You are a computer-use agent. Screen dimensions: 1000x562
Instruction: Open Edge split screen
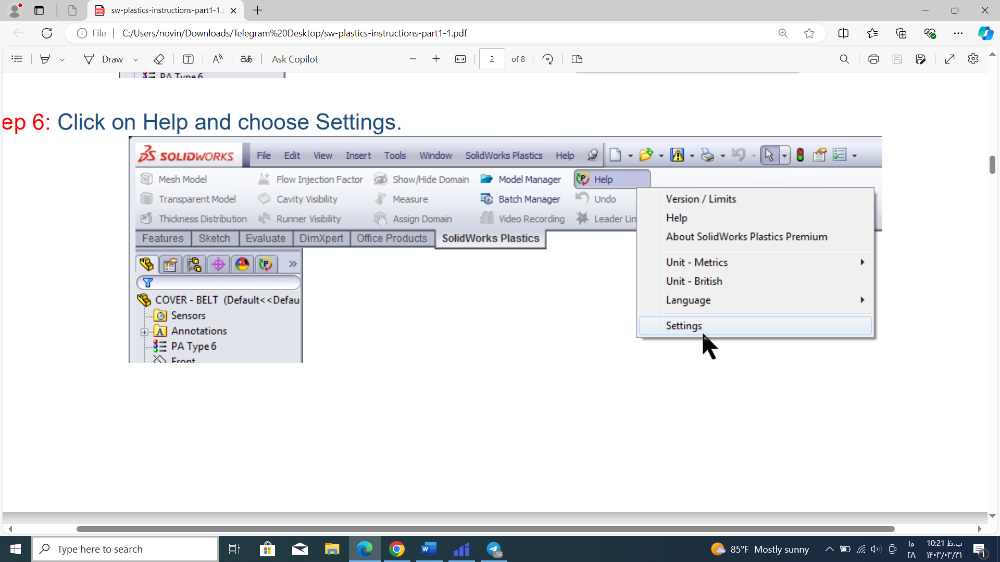tap(843, 33)
